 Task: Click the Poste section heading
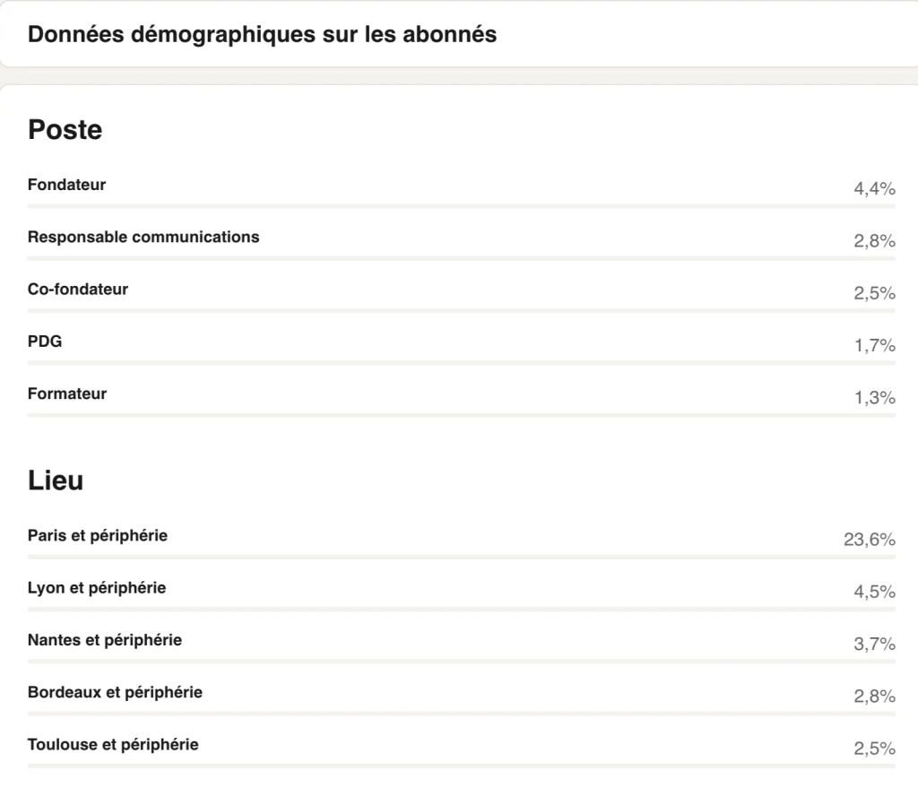pos(65,130)
